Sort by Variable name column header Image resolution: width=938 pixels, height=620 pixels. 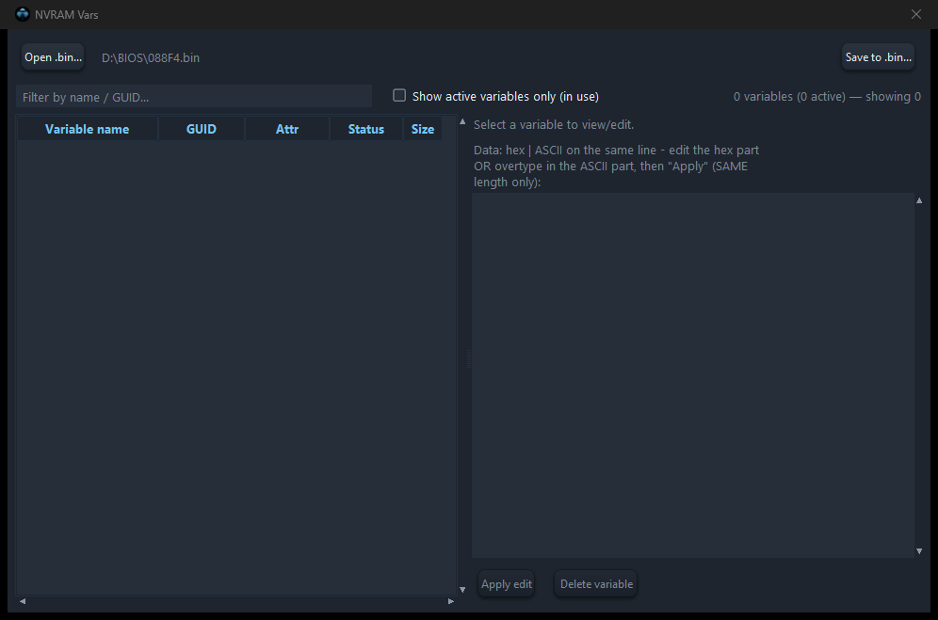click(x=88, y=129)
